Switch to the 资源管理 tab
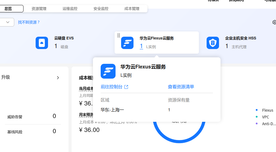Viewport: 276px width, 152px height. point(39,9)
